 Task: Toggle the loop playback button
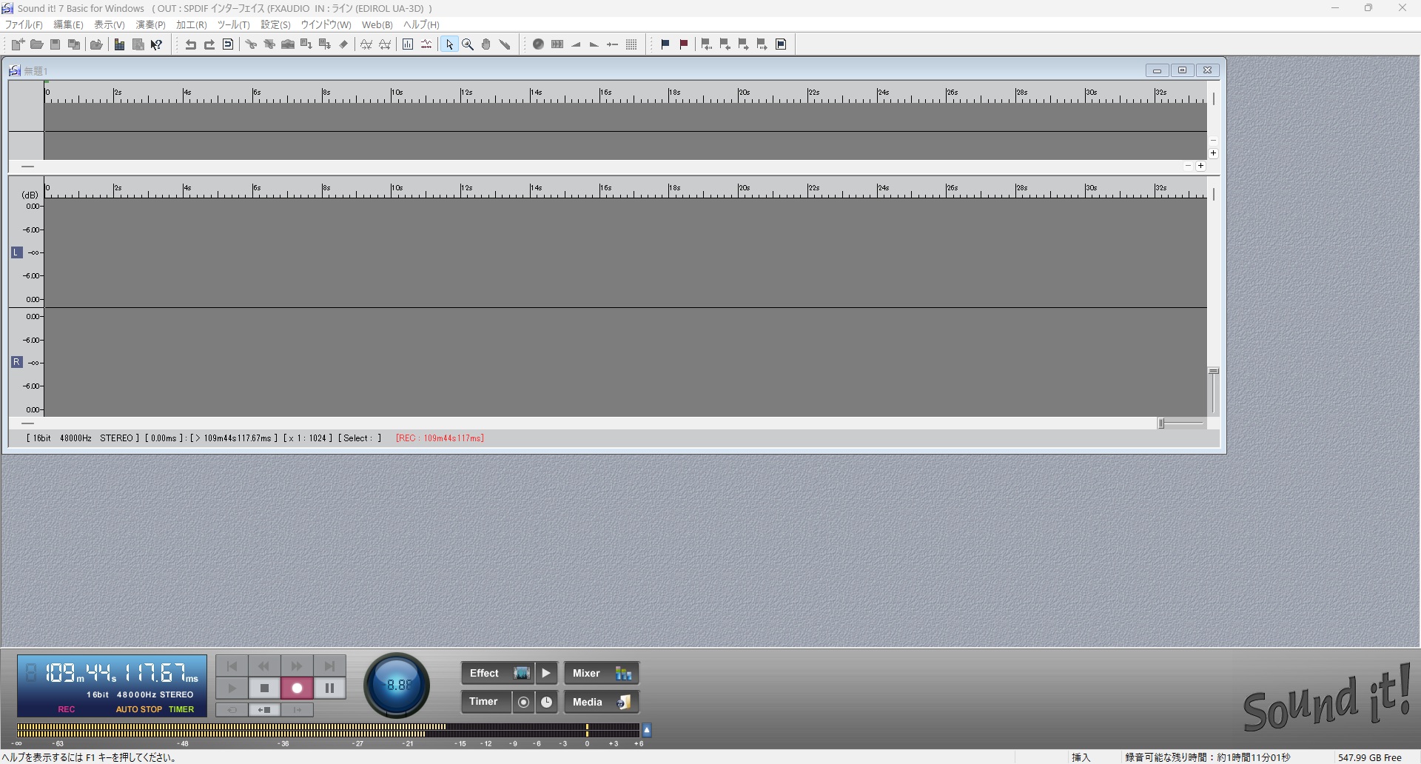[x=232, y=709]
